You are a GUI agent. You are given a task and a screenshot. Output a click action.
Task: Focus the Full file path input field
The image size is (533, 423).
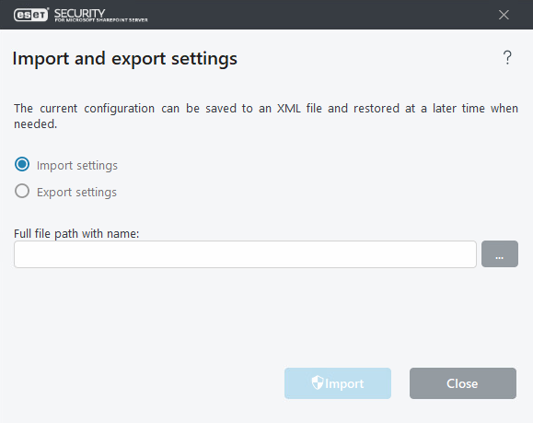pyautogui.click(x=245, y=254)
